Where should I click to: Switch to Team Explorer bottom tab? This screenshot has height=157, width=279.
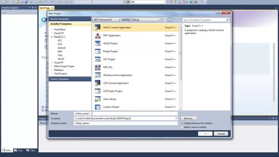coord(19,150)
